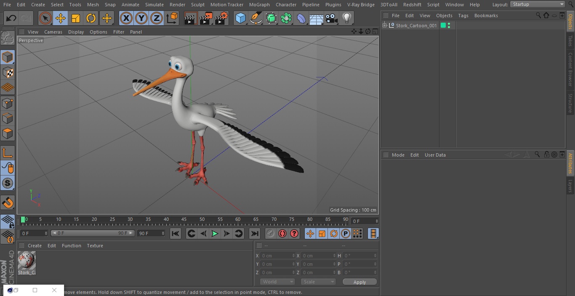Open Object Manager Bookmarks menu
This screenshot has width=575, height=296.
coord(486,16)
